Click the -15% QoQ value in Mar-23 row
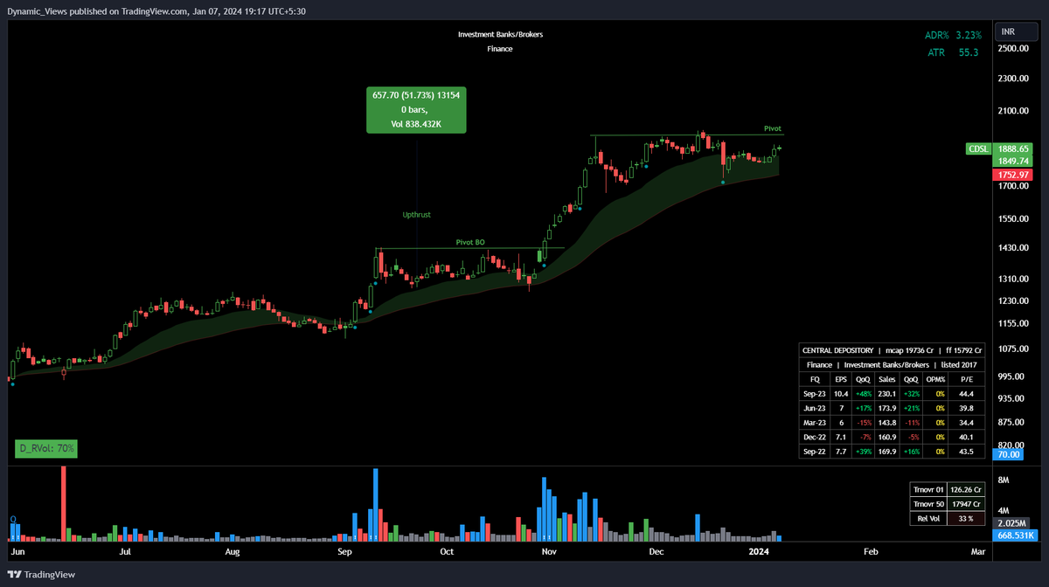The image size is (1049, 587). tap(864, 424)
